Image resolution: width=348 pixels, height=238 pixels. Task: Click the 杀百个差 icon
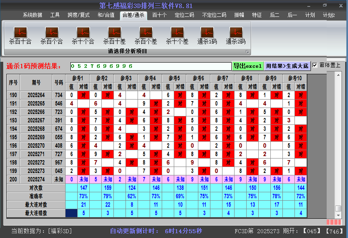[146, 33]
